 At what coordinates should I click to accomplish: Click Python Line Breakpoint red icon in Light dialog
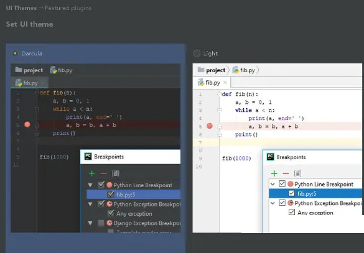(291, 184)
